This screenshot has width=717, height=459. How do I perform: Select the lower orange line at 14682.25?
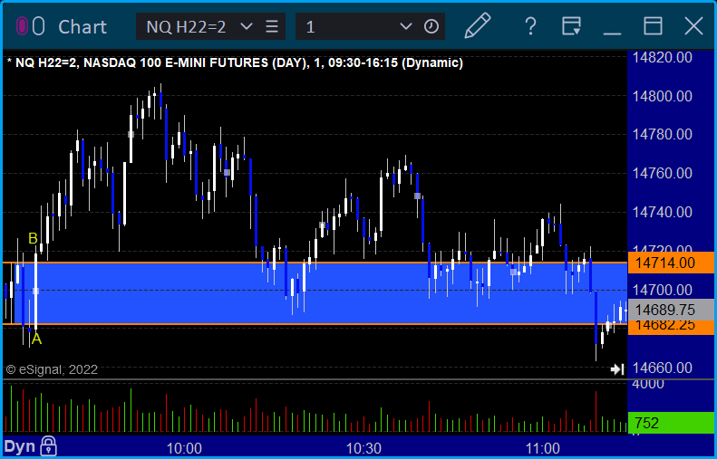point(315,324)
